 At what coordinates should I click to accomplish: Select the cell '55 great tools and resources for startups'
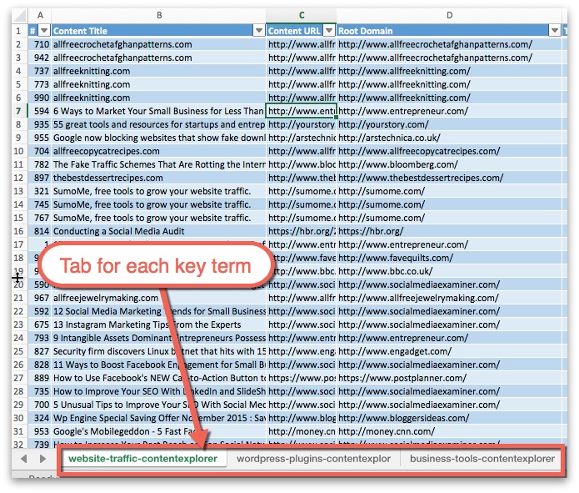[x=159, y=124]
